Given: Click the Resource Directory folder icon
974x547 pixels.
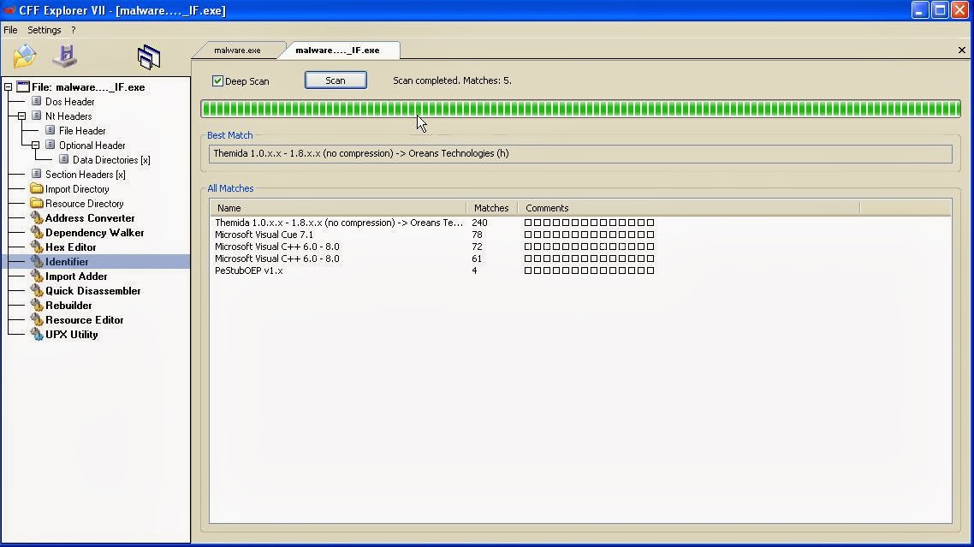Looking at the screenshot, I should 37,203.
